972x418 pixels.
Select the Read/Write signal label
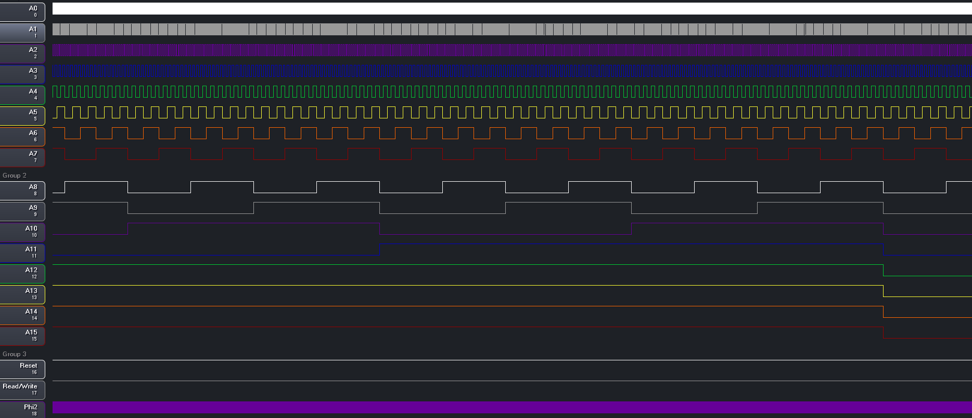pos(22,389)
